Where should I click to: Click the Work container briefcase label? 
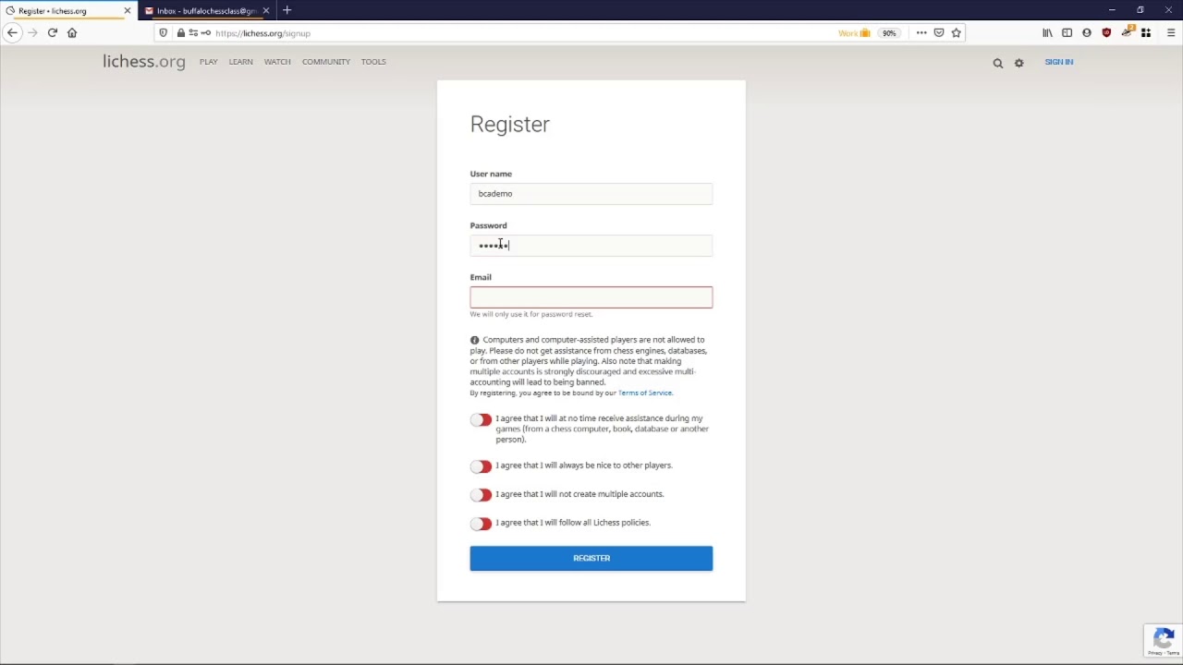pos(854,33)
